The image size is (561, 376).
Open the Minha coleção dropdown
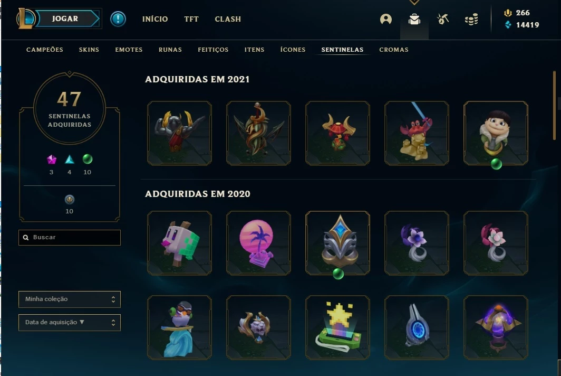(x=70, y=299)
